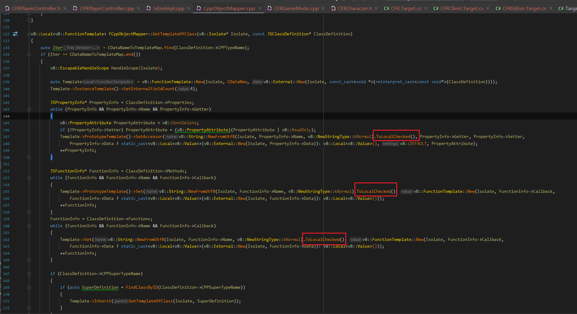Click the header icon on CFRCharacter.h tab

(x=333, y=8)
